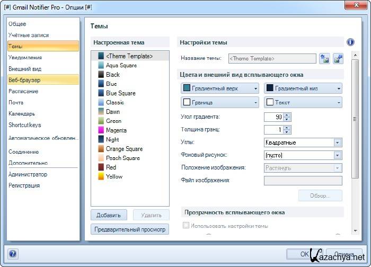Click the Предварительный просмотр button

(130, 229)
